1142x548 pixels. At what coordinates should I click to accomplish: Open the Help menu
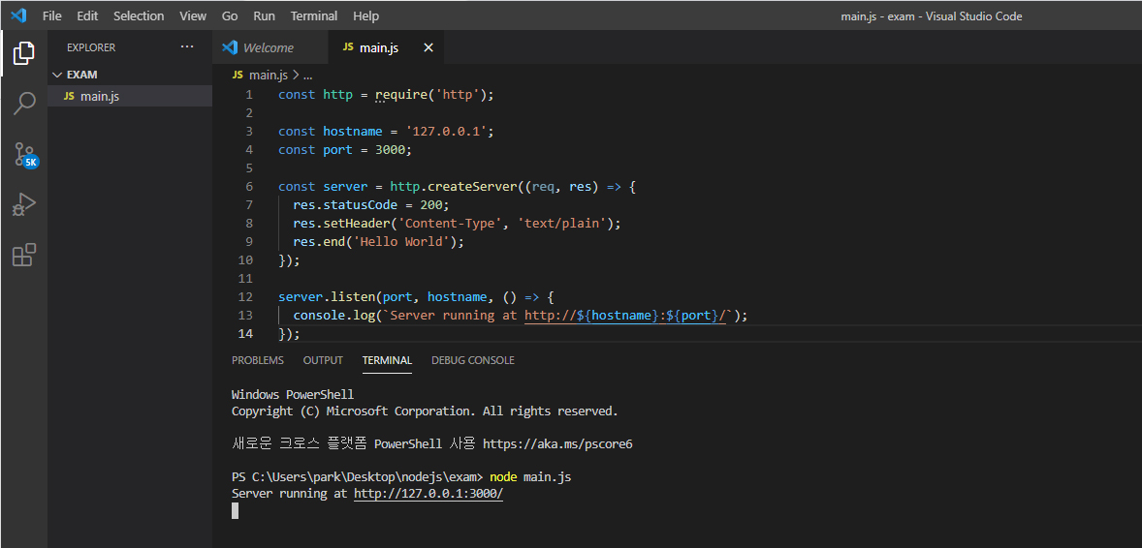(365, 16)
